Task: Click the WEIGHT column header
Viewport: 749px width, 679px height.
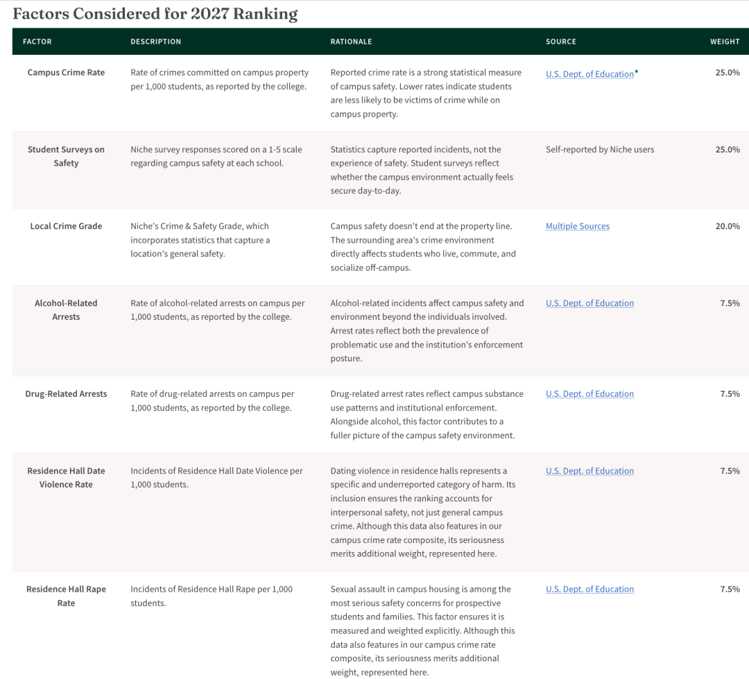Action: pos(725,42)
